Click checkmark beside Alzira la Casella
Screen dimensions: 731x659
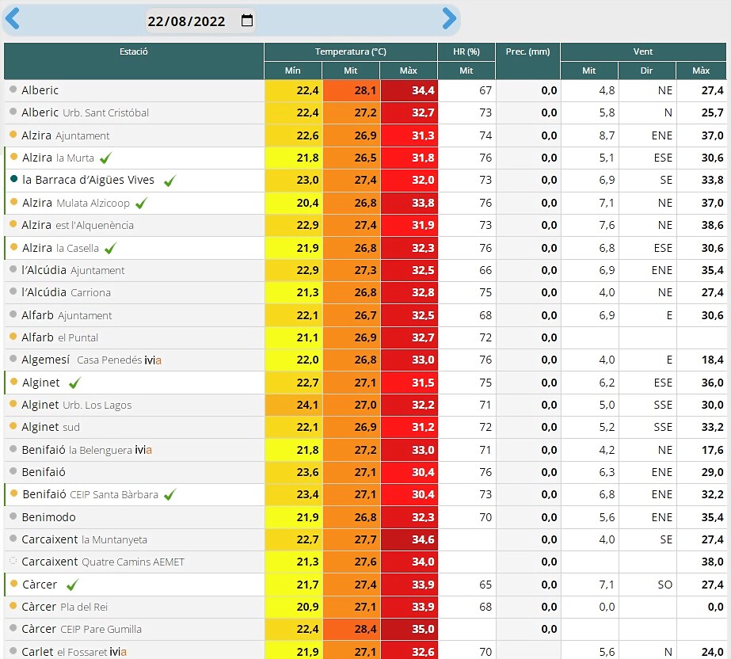click(x=111, y=248)
